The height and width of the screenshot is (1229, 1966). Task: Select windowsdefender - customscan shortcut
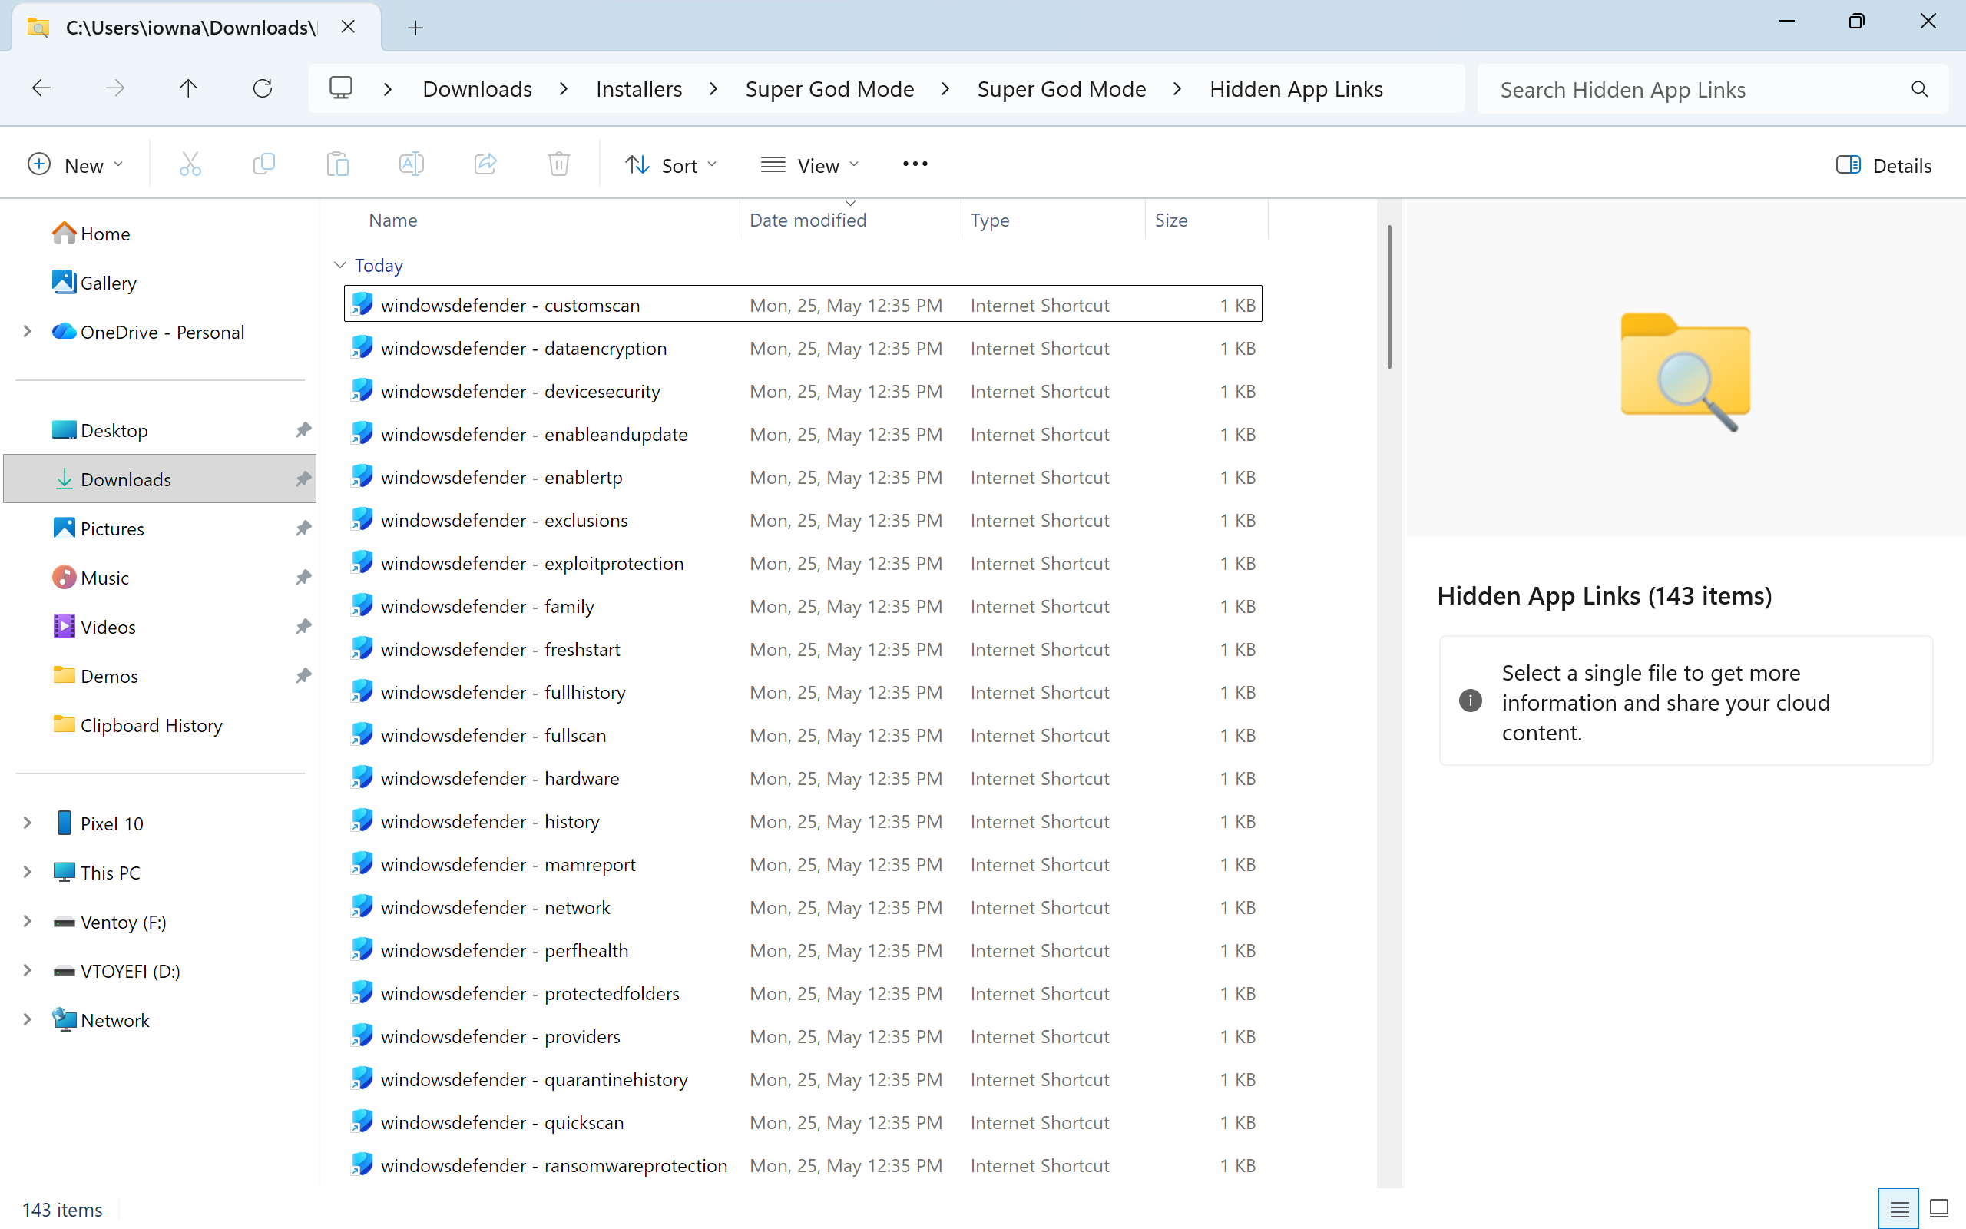click(803, 305)
